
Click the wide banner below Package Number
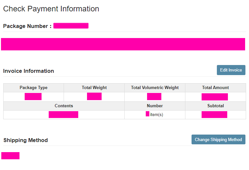point(123,44)
